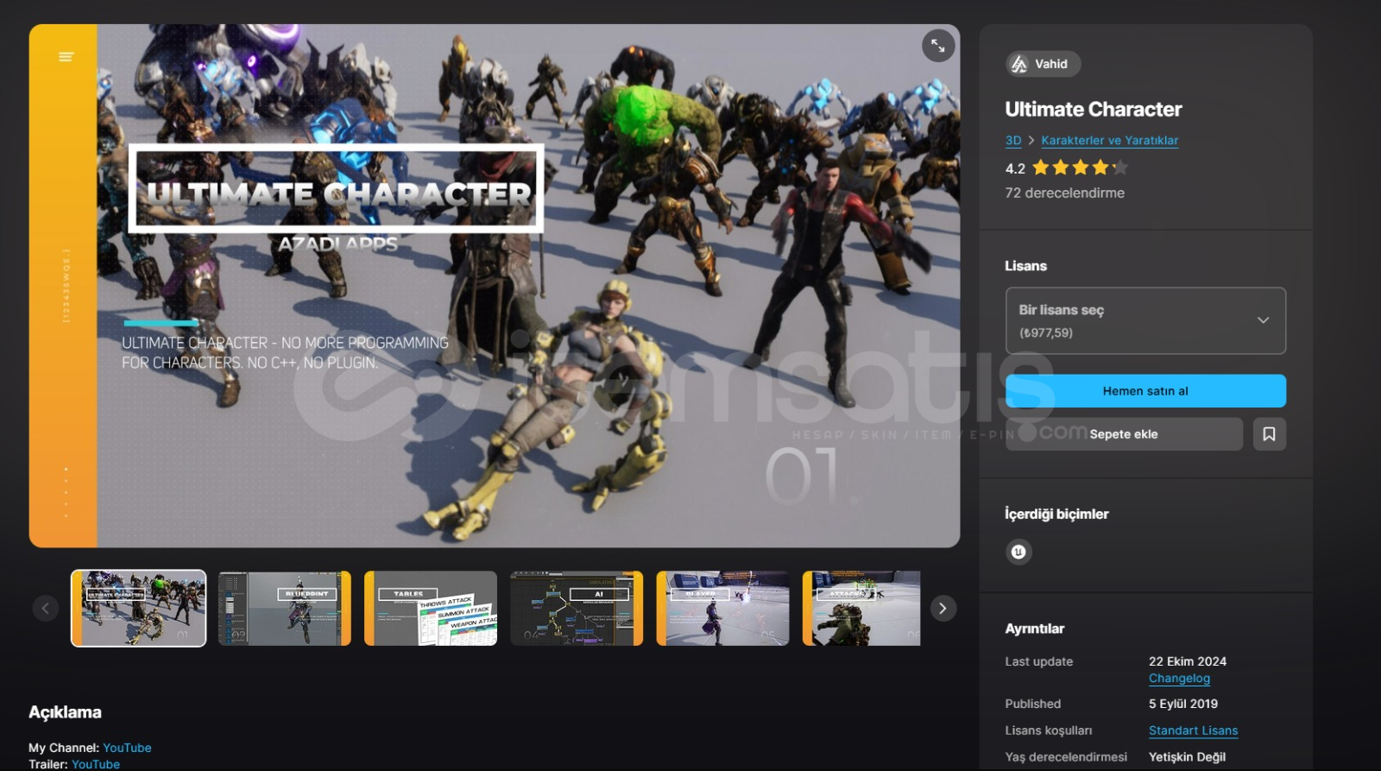The width and height of the screenshot is (1381, 771).
Task: Expand the preview image to fullscreen
Action: (x=938, y=46)
